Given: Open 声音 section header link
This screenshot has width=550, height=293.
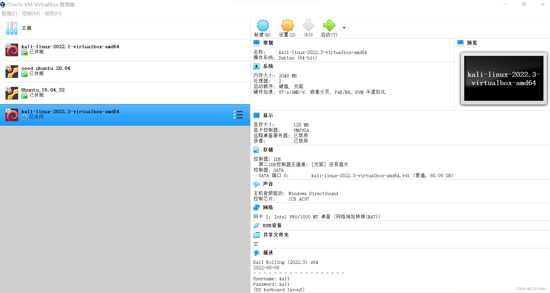Looking at the screenshot, I should pos(268,184).
